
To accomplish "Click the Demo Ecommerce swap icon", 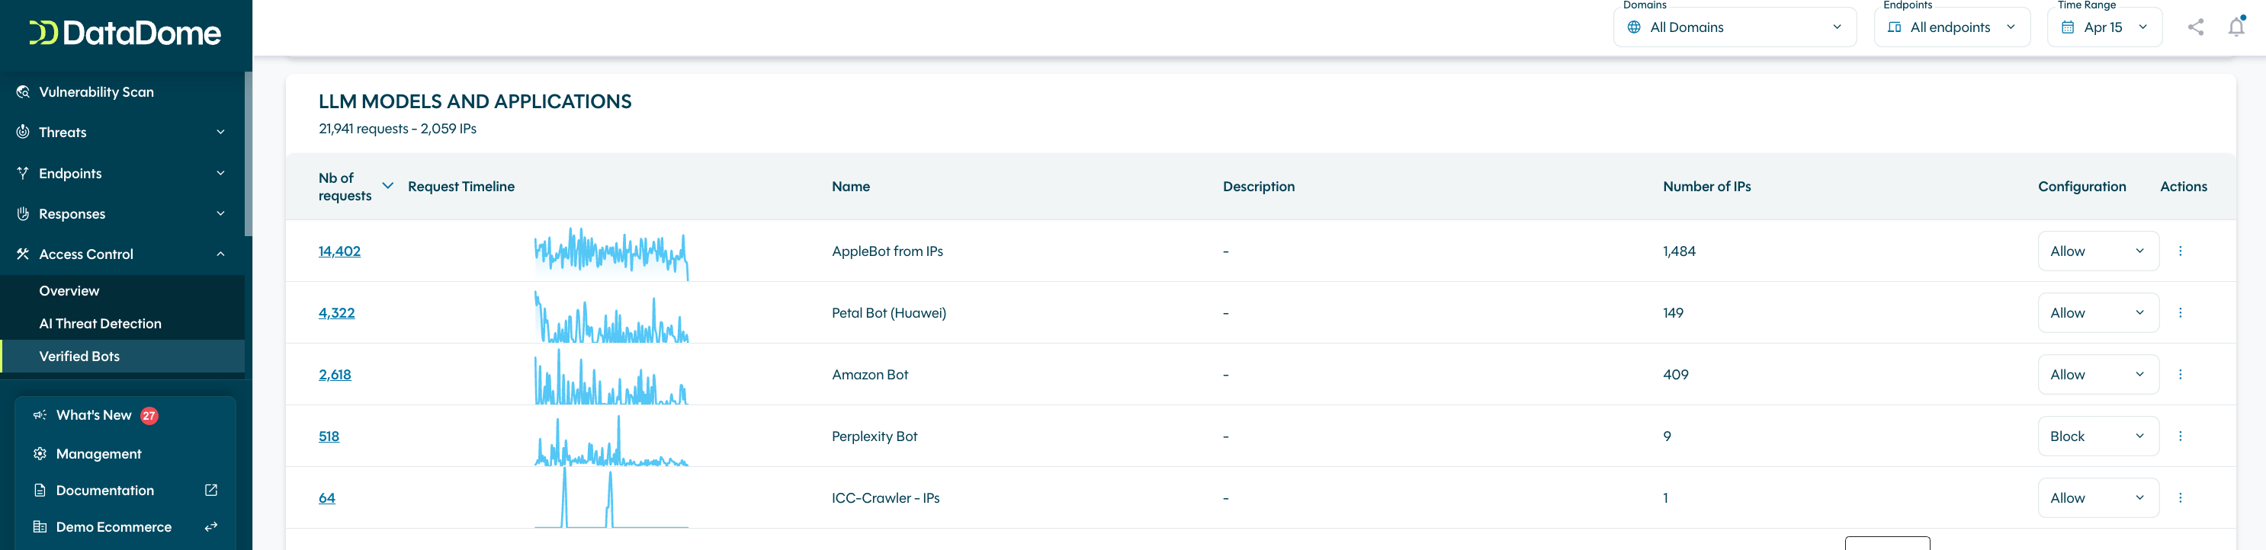I will point(211,527).
